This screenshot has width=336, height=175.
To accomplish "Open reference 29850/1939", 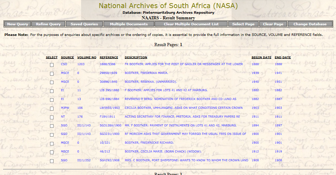I will coord(108,73).
